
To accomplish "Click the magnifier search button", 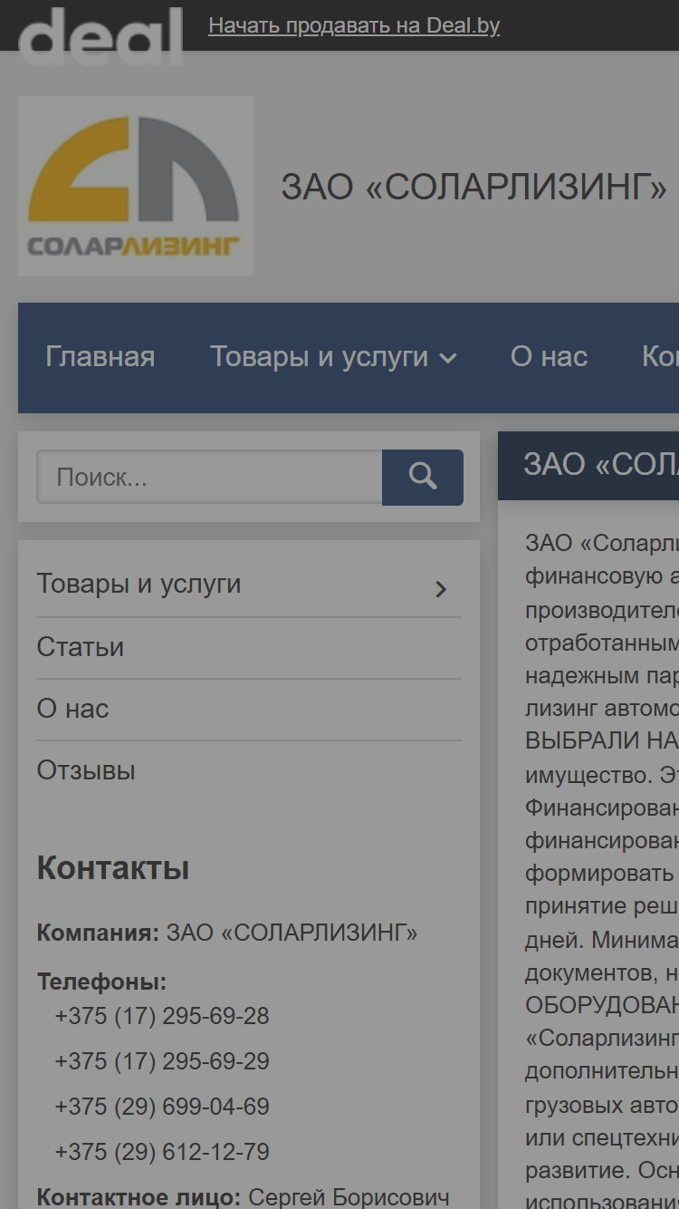I will point(423,477).
